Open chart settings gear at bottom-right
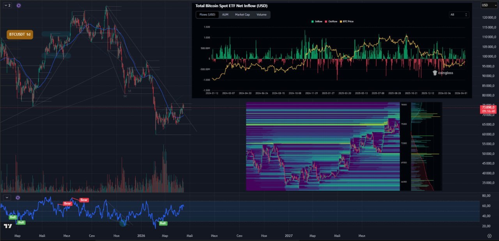 [489, 236]
